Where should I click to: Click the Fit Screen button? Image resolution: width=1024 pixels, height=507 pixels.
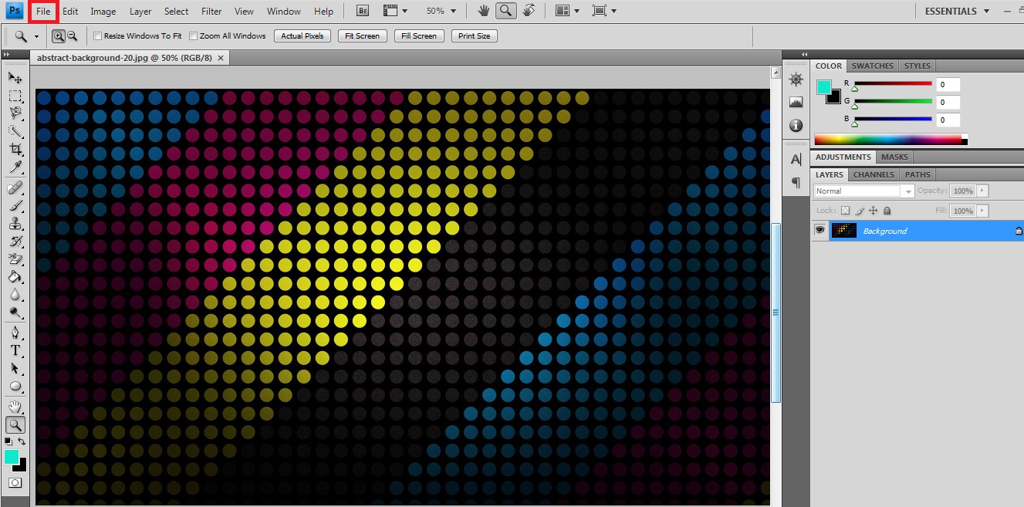(362, 35)
